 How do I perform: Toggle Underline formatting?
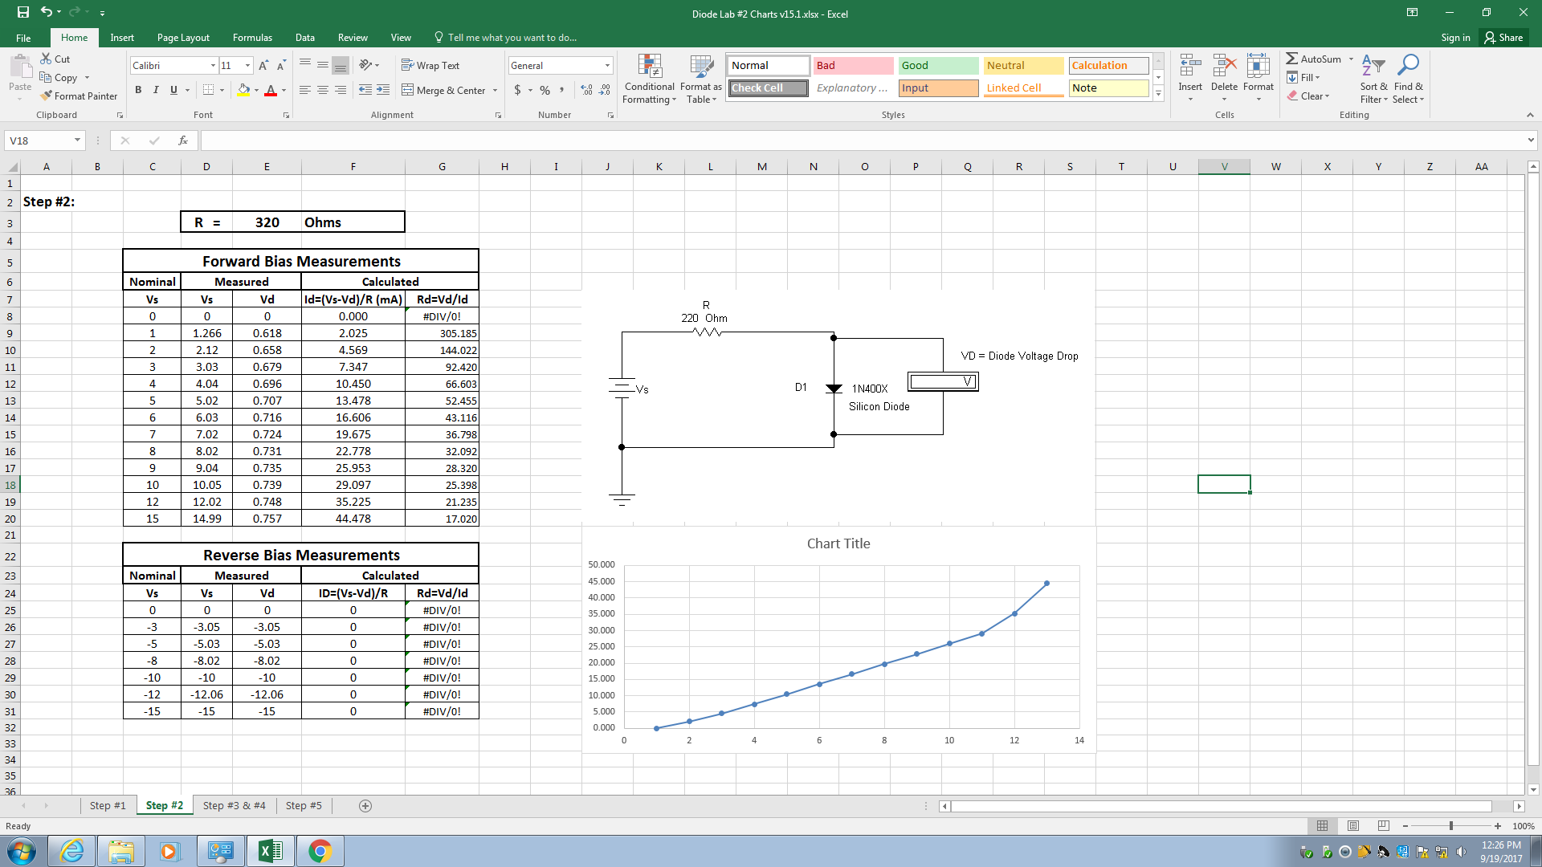(173, 90)
